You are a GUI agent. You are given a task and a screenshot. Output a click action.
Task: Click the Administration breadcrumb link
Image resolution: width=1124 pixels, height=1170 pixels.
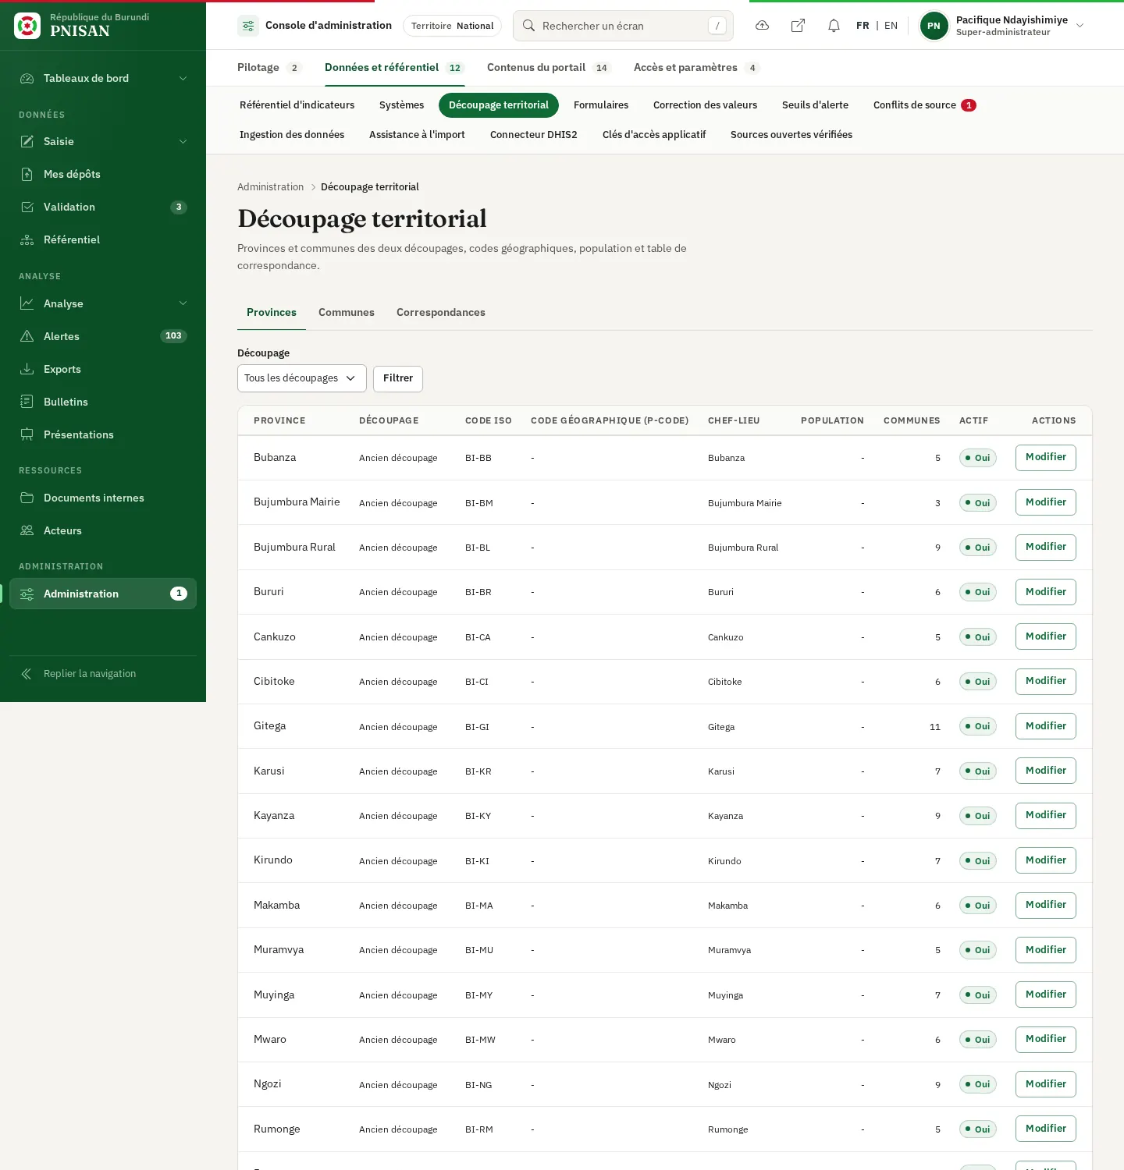pos(270,187)
